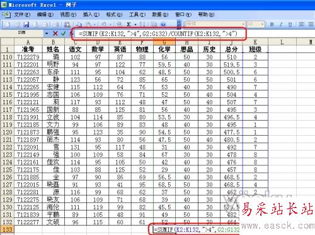Click total score cell 519.5
This screenshot has height=235, width=315.
coord(231,65)
